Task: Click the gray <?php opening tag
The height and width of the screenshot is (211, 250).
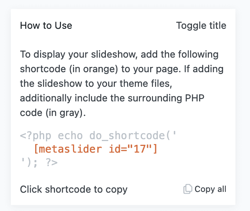Action: [x=36, y=136]
